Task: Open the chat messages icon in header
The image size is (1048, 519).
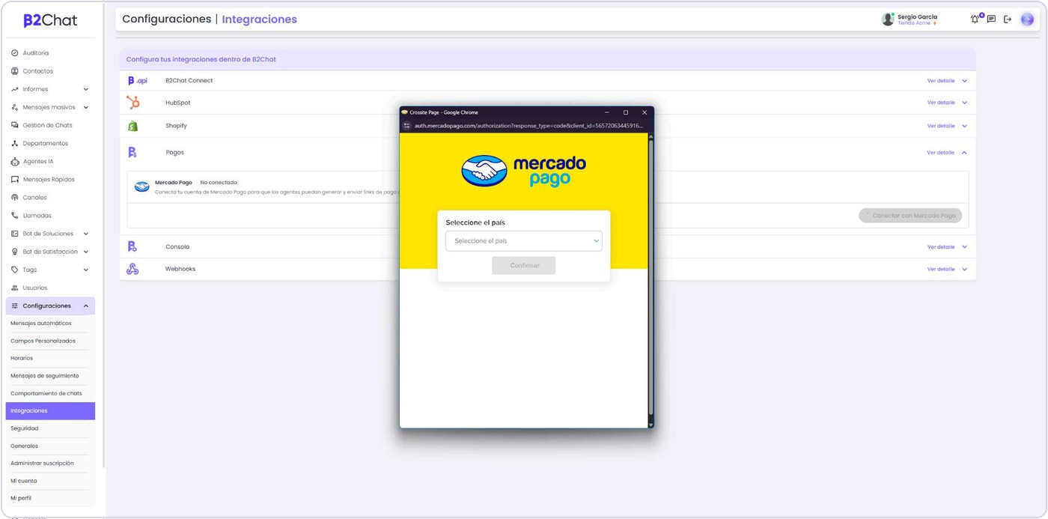Action: (x=991, y=19)
